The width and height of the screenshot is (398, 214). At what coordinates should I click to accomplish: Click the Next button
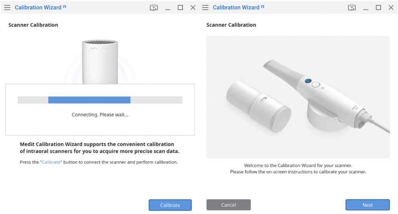pyautogui.click(x=367, y=205)
